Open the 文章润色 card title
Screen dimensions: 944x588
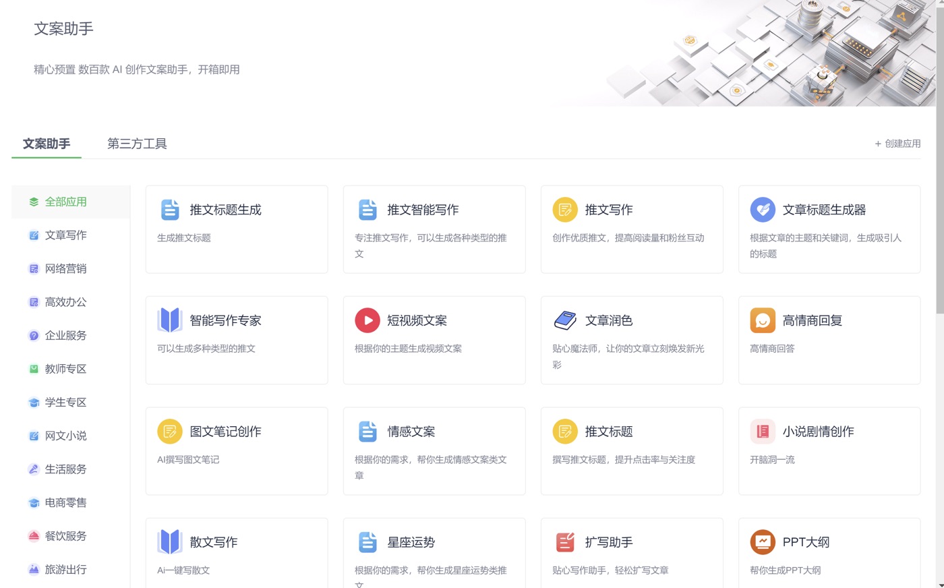coord(609,320)
